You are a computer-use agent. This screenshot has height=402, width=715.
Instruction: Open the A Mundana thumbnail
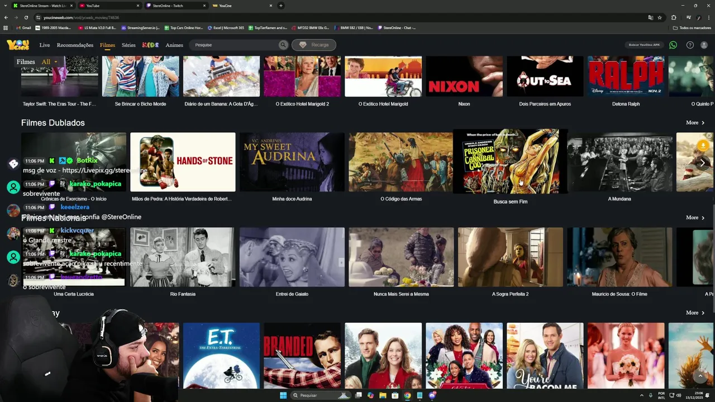619,162
